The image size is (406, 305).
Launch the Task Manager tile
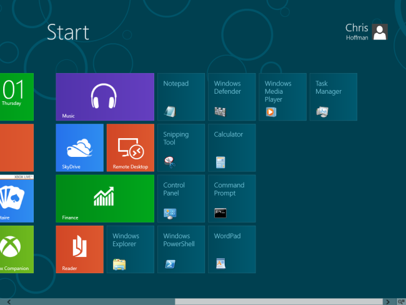pos(334,97)
